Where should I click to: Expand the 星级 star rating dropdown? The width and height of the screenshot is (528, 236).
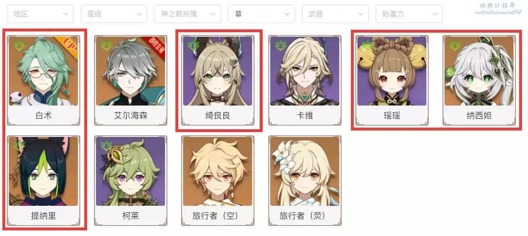click(x=114, y=14)
